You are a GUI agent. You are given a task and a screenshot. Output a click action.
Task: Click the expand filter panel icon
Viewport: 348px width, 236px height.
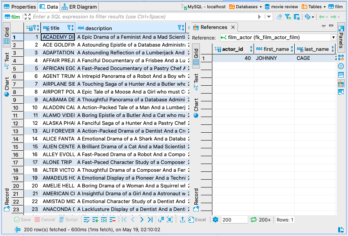coord(27,16)
